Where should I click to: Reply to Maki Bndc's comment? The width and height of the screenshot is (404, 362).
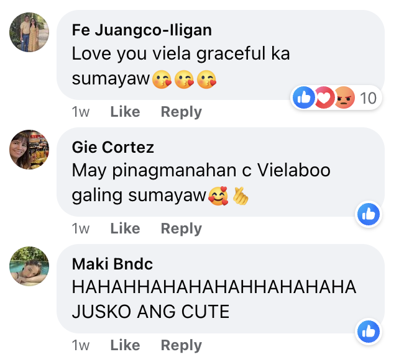tap(181, 345)
